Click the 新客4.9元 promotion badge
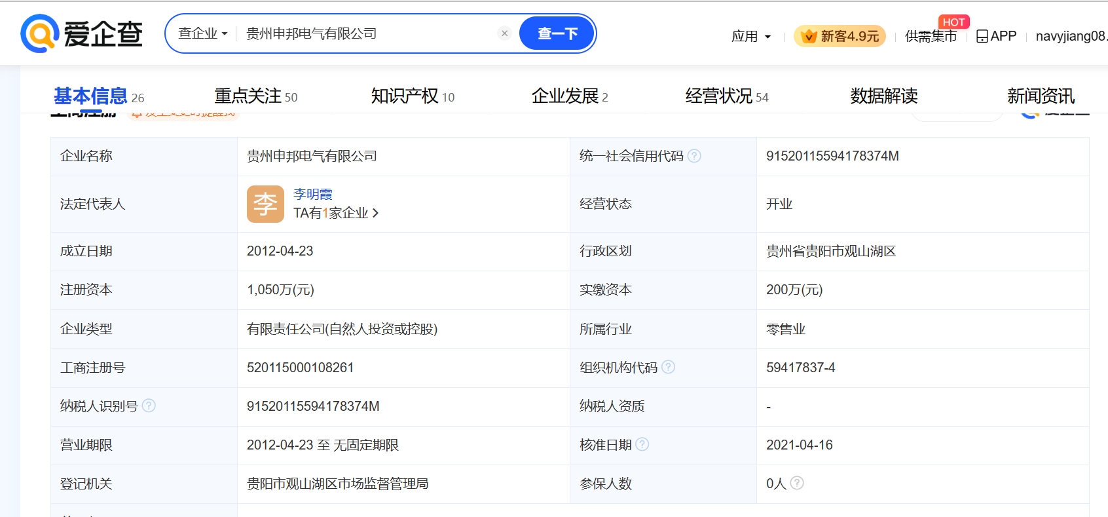 [x=840, y=36]
